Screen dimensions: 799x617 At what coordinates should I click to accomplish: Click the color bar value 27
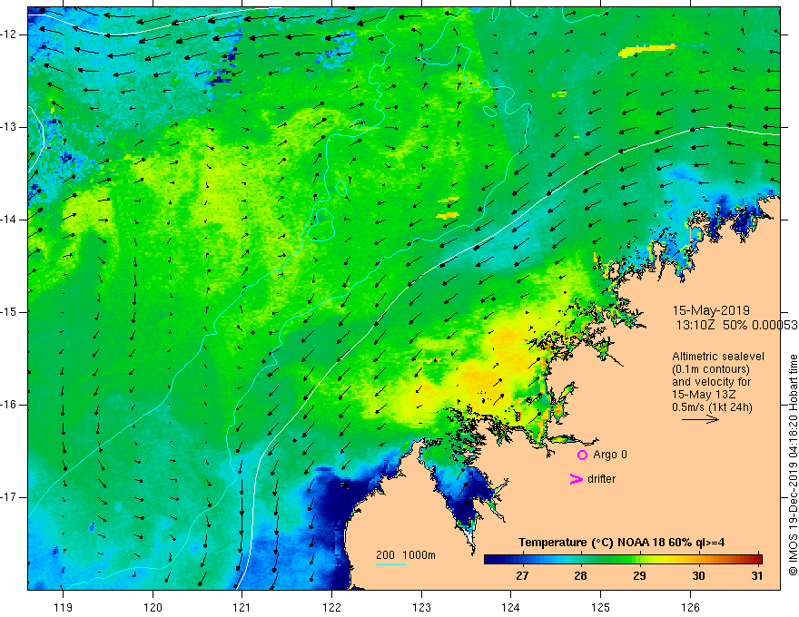[x=522, y=576]
